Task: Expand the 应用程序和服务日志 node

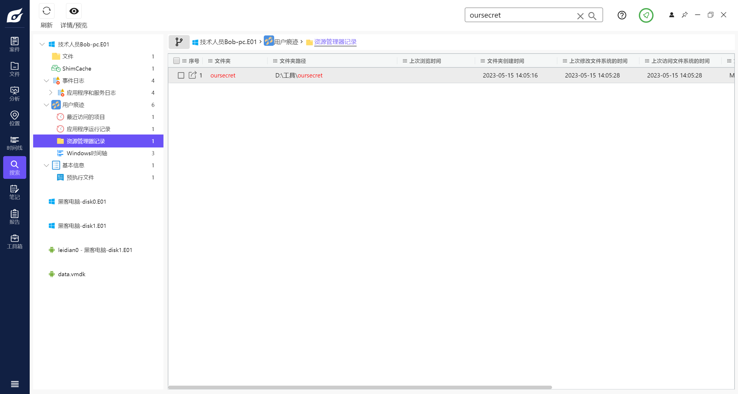Action: [x=51, y=92]
